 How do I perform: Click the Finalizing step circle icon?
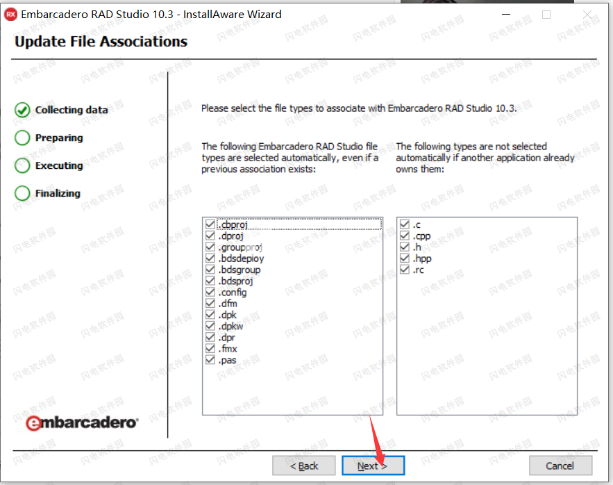tap(22, 193)
